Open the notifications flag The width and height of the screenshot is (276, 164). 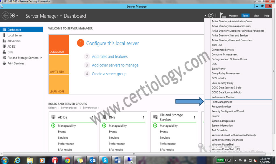[222, 15]
